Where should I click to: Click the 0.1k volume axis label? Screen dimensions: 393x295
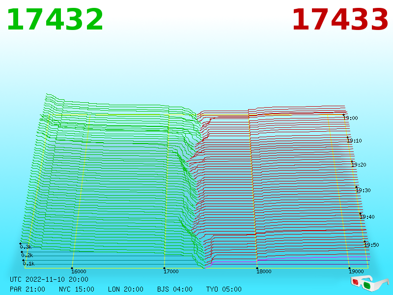[28, 264]
